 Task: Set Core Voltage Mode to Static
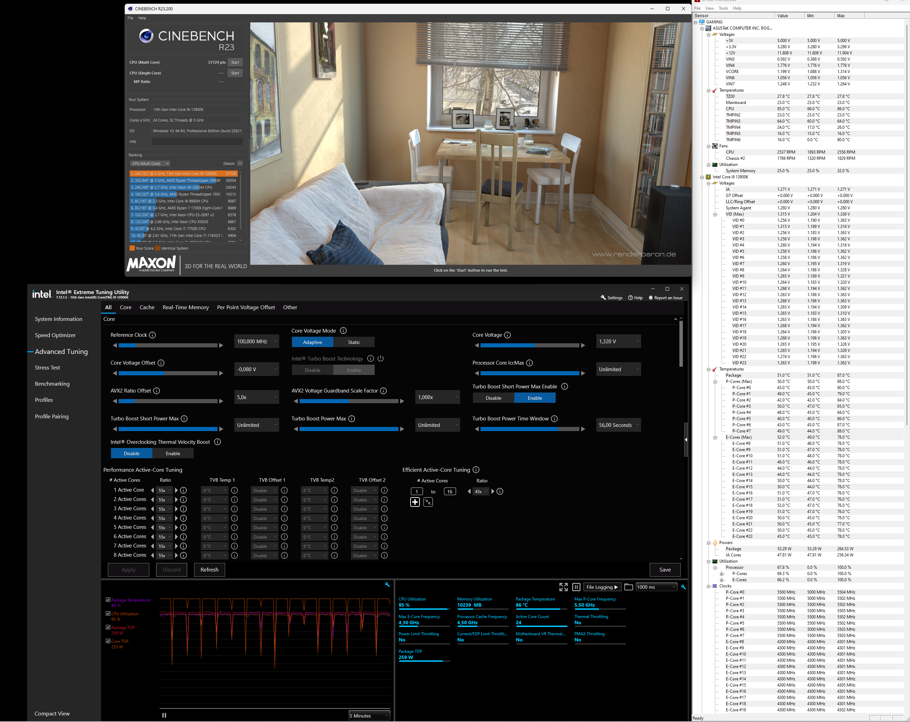pos(354,342)
